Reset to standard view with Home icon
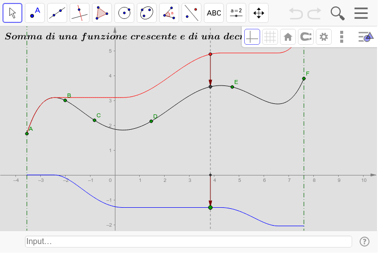 288,37
